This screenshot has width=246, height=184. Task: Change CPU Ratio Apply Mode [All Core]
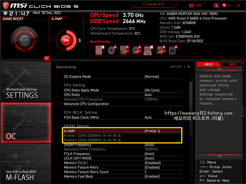[123, 90]
